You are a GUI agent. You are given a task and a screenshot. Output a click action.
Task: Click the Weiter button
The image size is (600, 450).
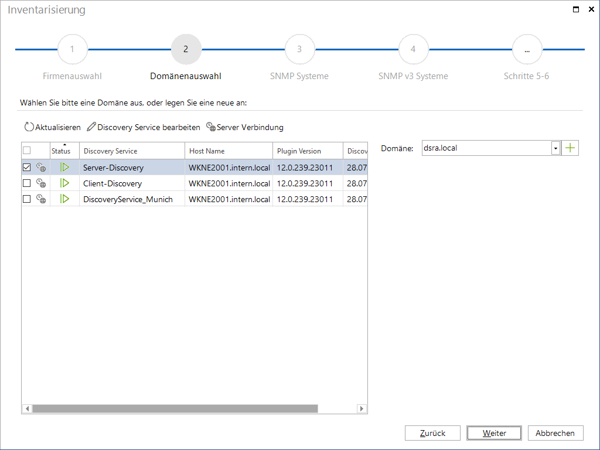click(494, 433)
